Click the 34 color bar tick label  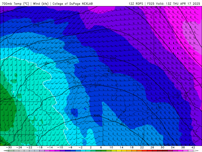tap(173, 147)
